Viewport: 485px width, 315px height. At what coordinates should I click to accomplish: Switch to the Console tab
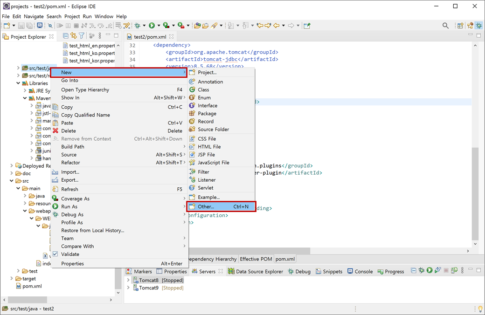pyautogui.click(x=360, y=271)
